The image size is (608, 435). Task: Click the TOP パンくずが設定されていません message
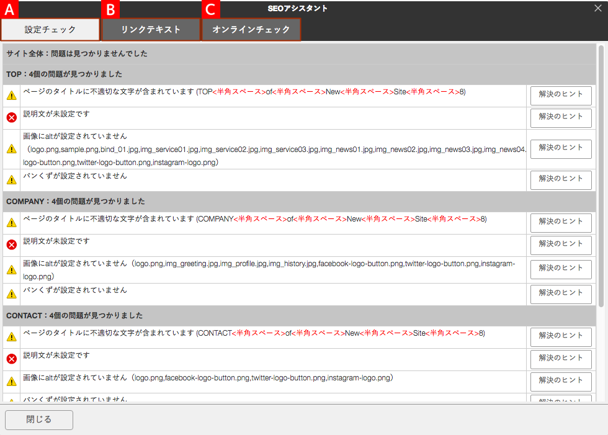(x=75, y=176)
